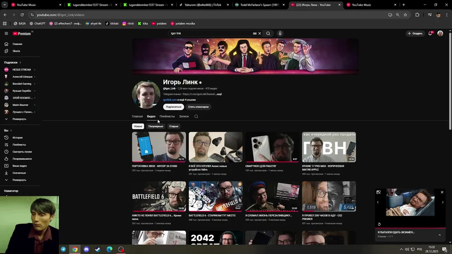The height and width of the screenshot is (254, 452).
Task: Switch to Yaburom TikTok browser tab
Action: tap(204, 5)
